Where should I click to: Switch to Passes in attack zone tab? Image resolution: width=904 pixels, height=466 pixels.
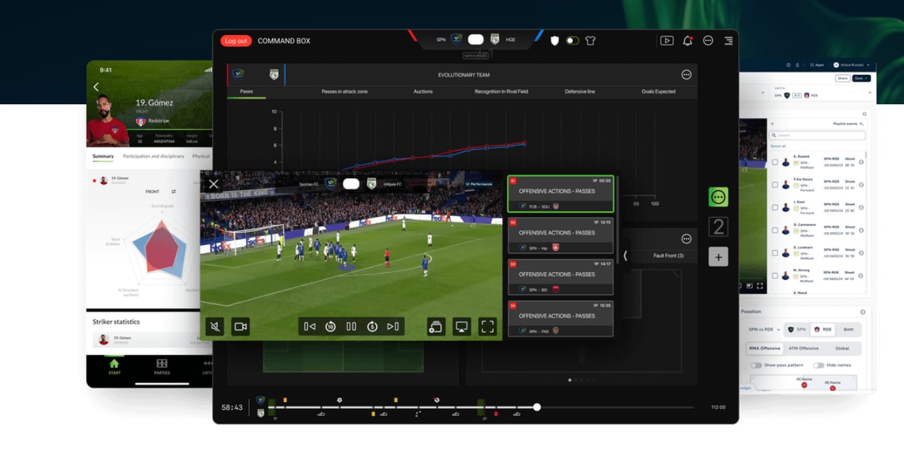pyautogui.click(x=344, y=91)
